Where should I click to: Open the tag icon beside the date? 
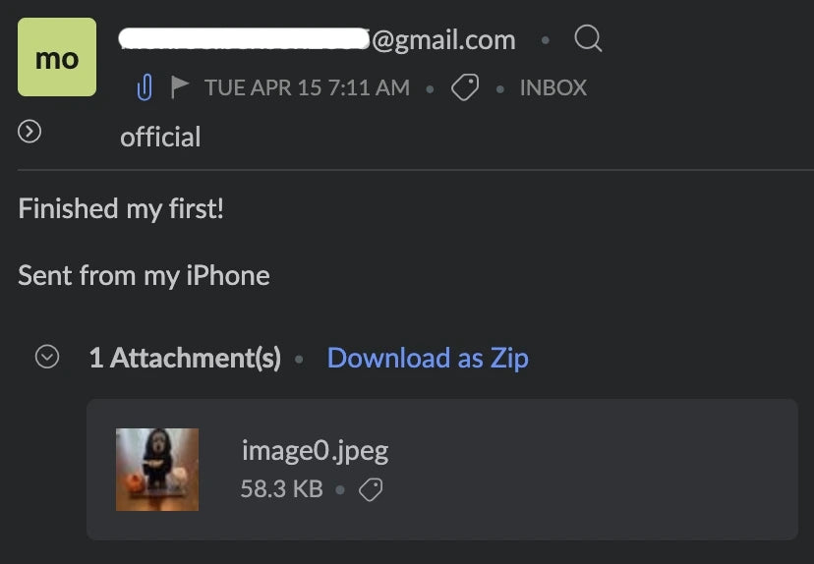(x=465, y=87)
